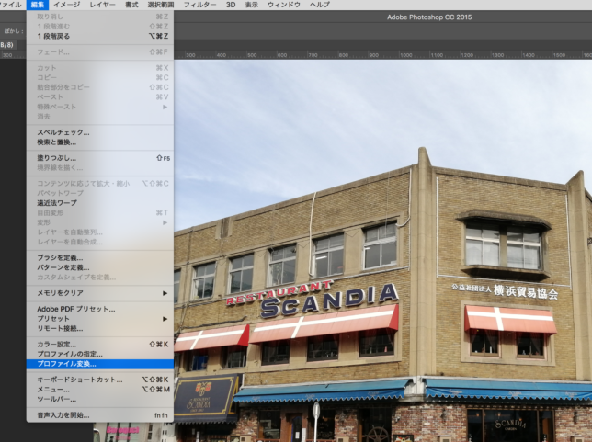Open Adobe PDF プリセット settings
592x442 pixels.
coord(70,309)
